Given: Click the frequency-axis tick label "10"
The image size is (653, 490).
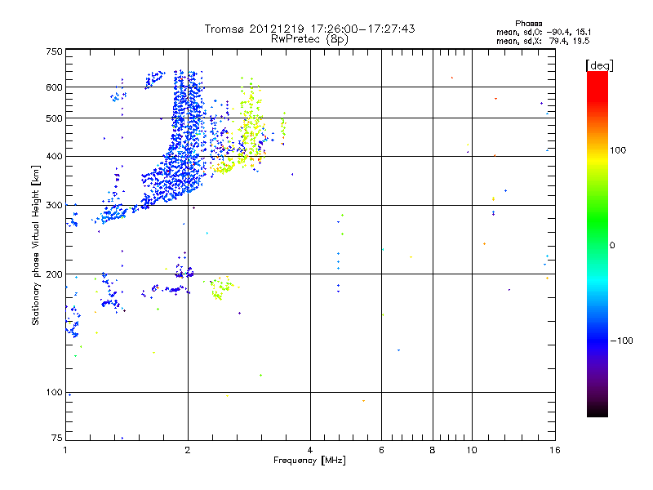Looking at the screenshot, I should (472, 450).
